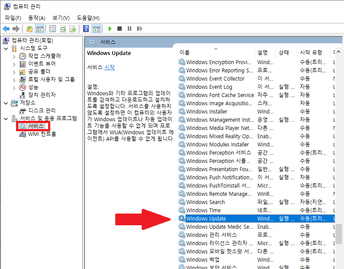Click the Back arrow toolbar icon
The width and height of the screenshot is (344, 269).
6,29
